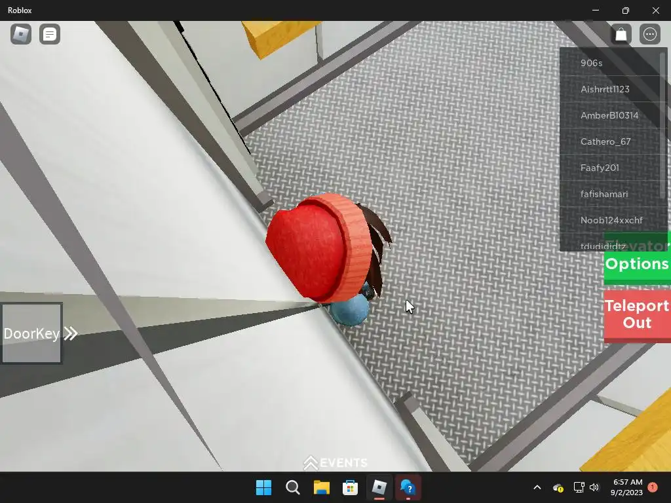Click the player list scrollbar

tap(663, 125)
